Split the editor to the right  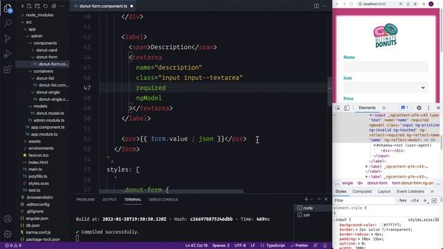point(316,6)
